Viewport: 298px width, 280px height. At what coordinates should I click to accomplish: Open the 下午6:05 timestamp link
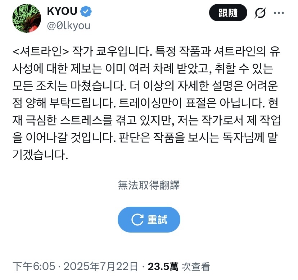click(x=34, y=266)
